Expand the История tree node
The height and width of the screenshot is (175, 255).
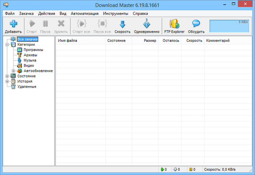click(7, 81)
